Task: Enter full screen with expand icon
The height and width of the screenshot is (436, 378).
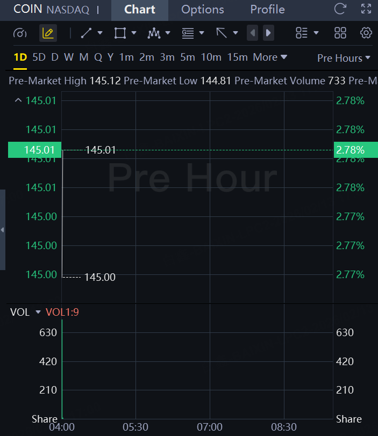Action: 366,9
